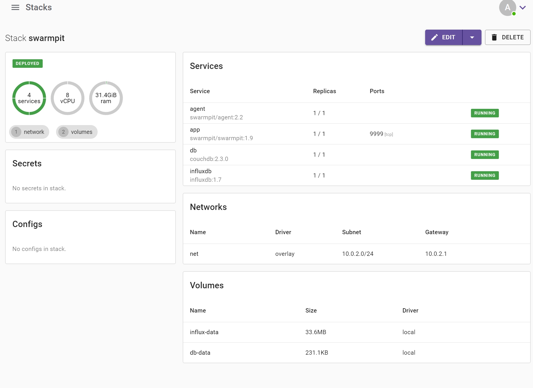
Task: Click the 4 services gauge ring
Action: [29, 98]
